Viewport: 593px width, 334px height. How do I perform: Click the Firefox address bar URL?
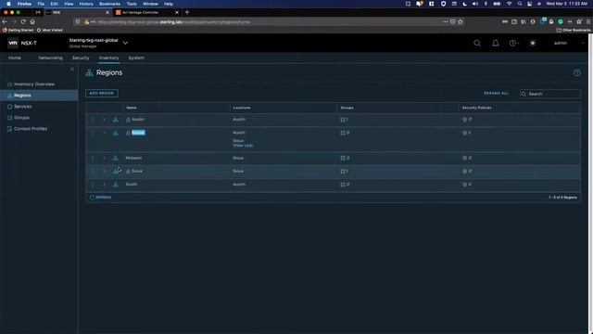pyautogui.click(x=173, y=22)
